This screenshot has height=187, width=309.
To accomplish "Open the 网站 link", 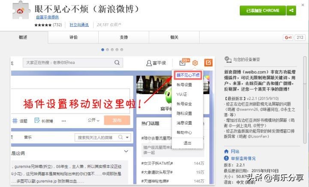I will pos(235,151).
